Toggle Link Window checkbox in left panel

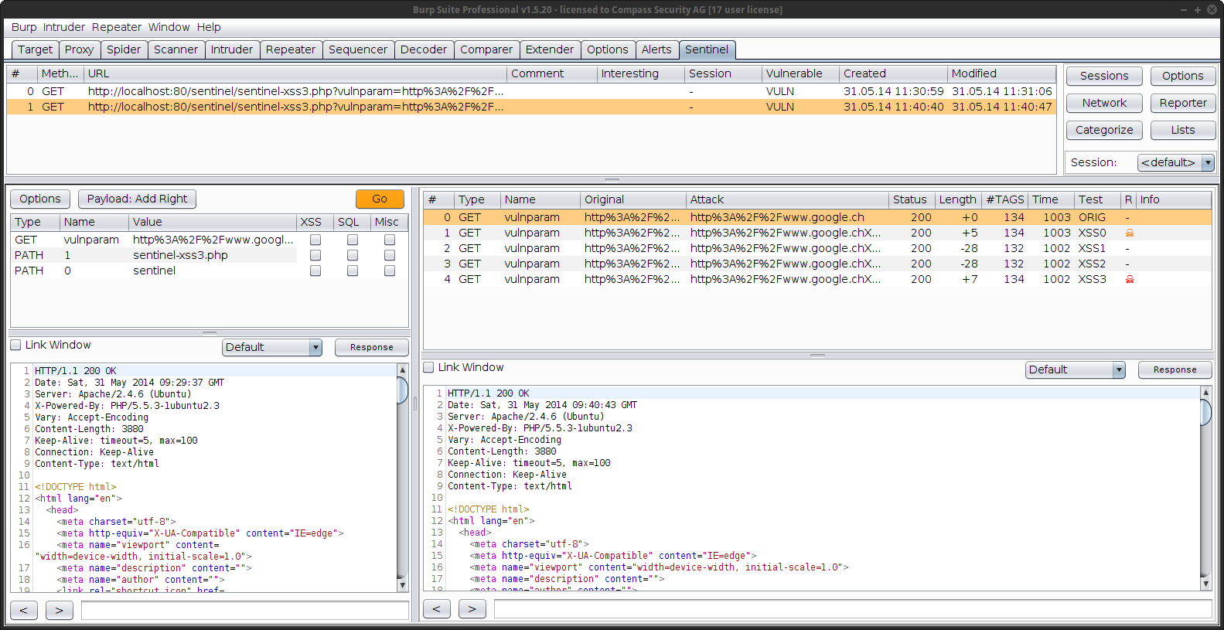pyautogui.click(x=15, y=345)
